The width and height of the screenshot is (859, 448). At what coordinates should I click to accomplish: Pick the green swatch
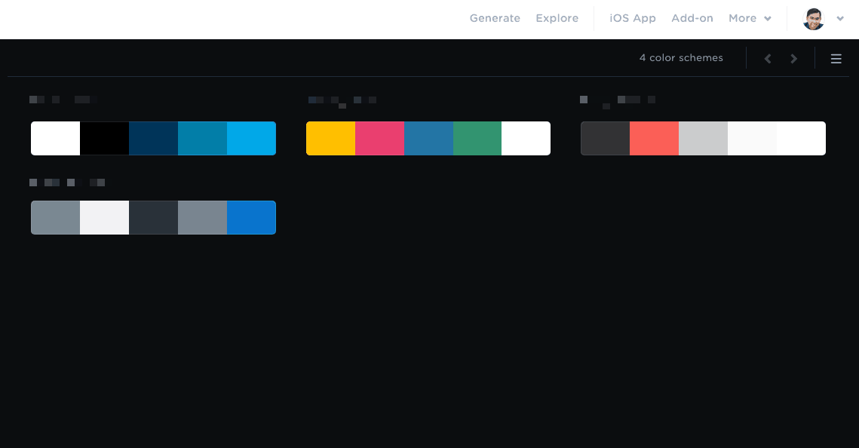[x=477, y=139]
